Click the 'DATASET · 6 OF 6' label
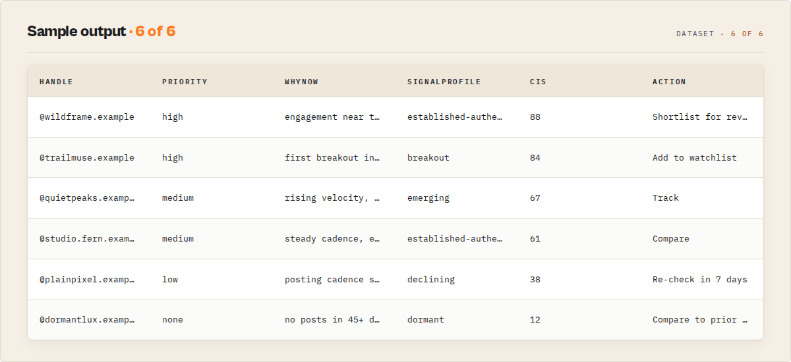Image resolution: width=791 pixels, height=362 pixels. coord(720,34)
